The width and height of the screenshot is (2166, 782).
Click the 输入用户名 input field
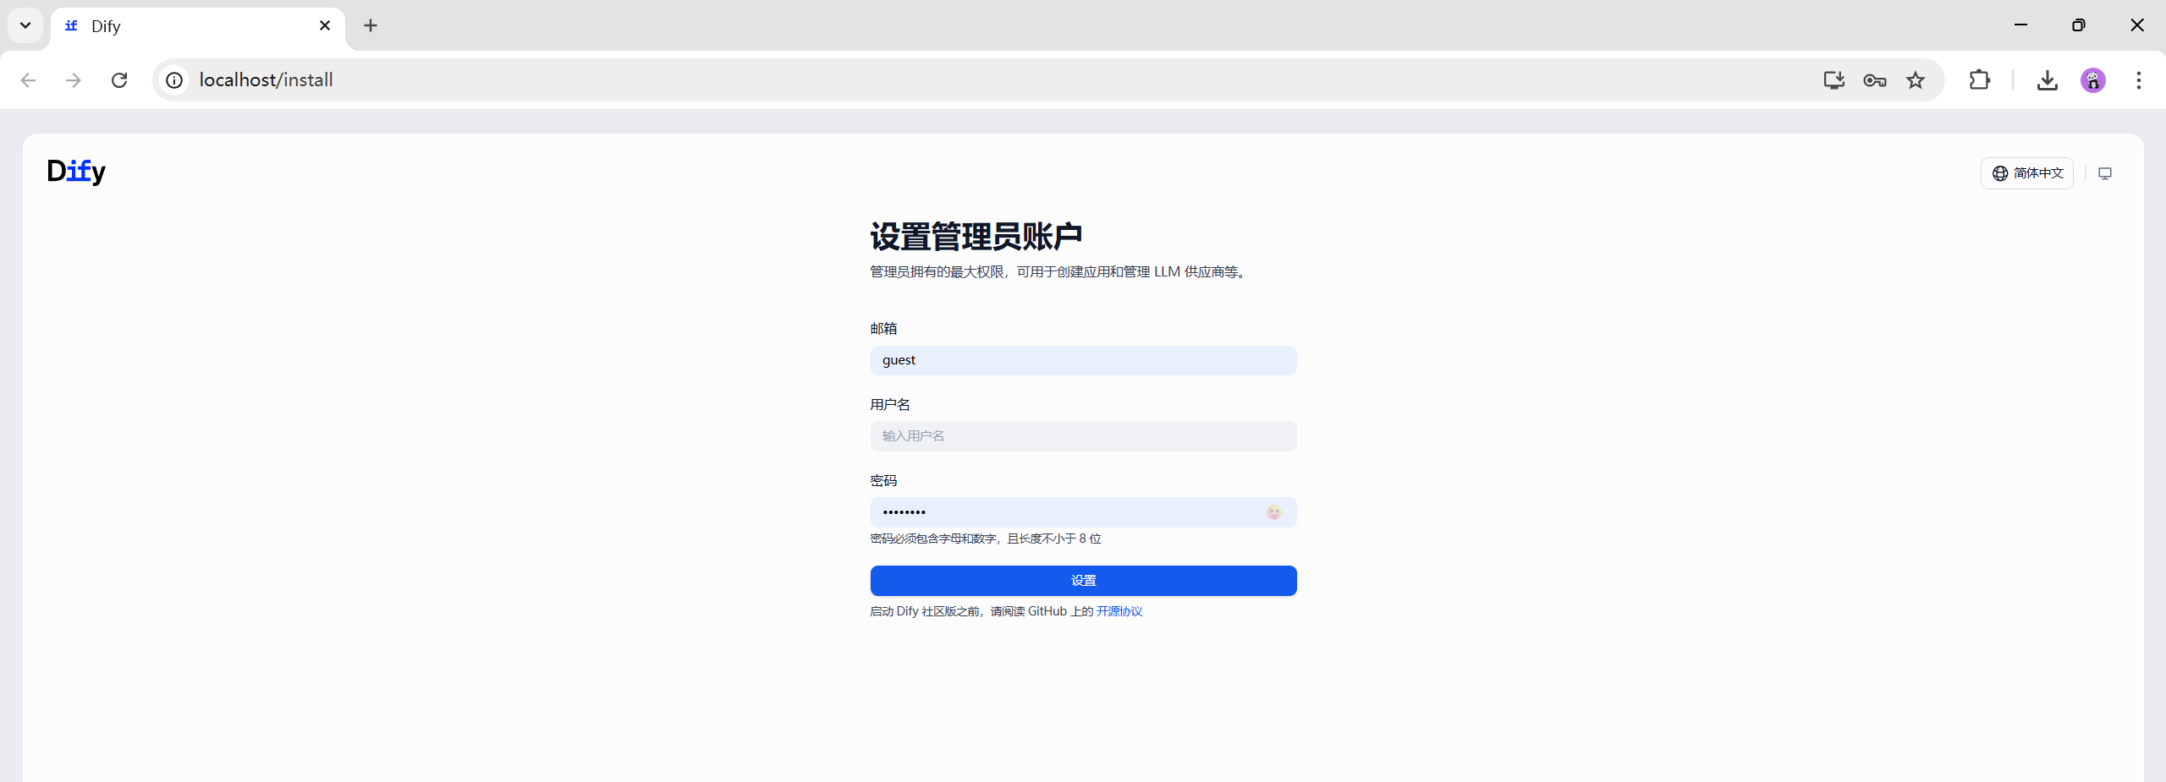1083,435
